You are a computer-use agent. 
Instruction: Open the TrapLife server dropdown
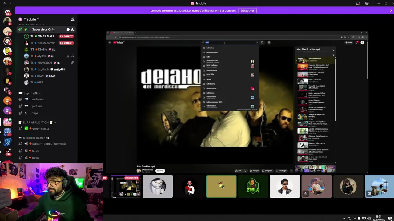[32, 19]
